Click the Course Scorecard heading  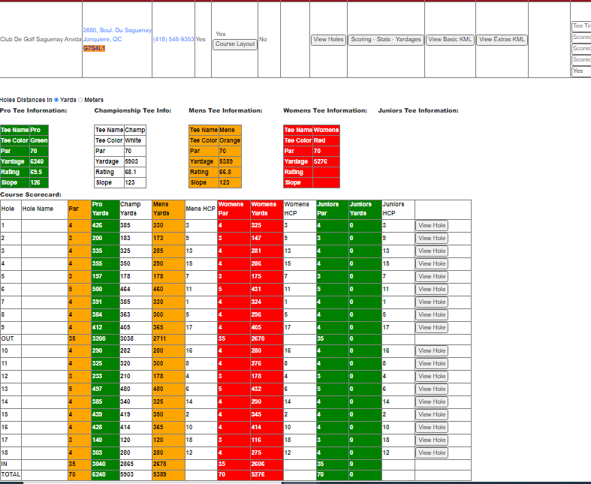(x=31, y=195)
